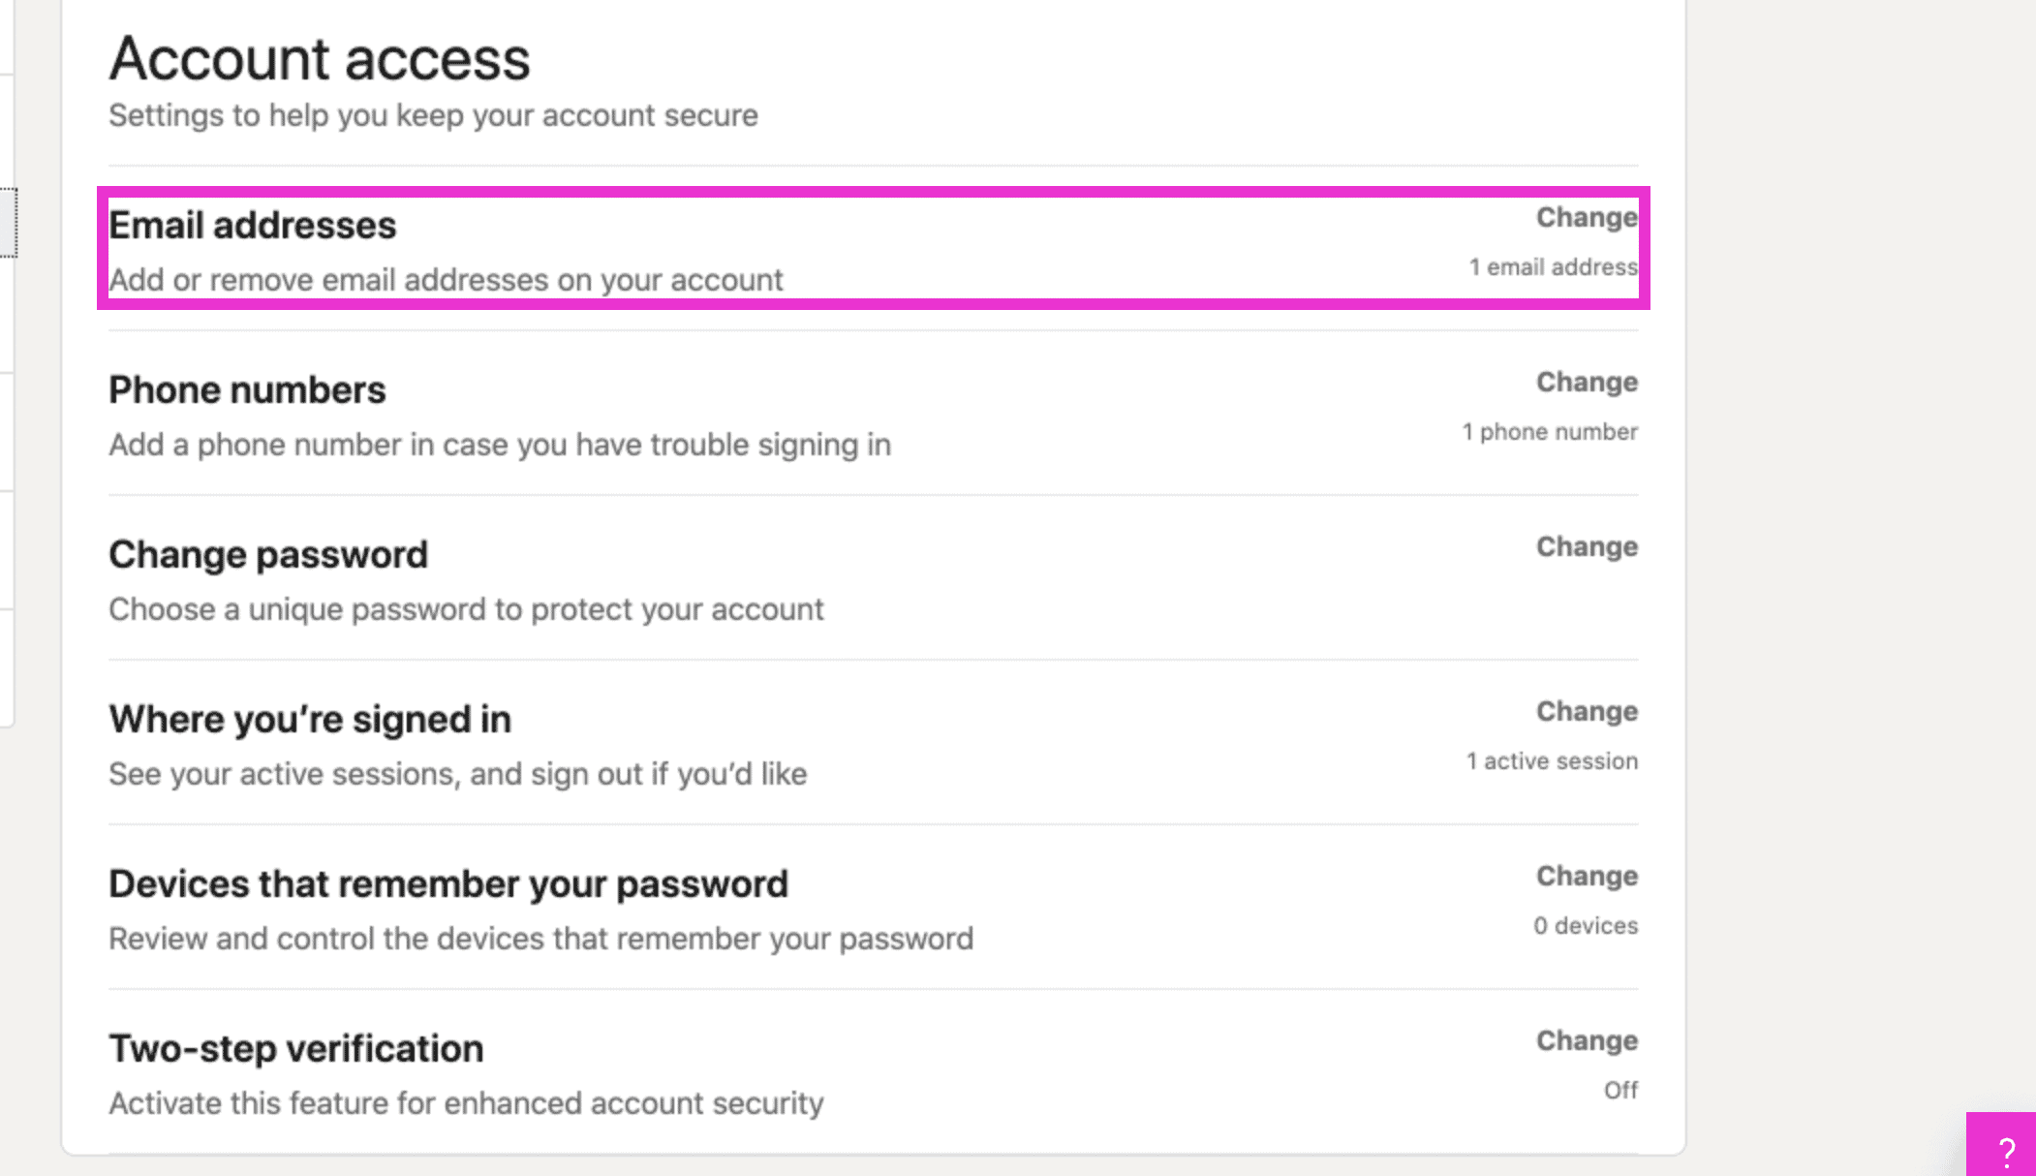
Task: Select the '0 devices' status text
Action: (1586, 926)
